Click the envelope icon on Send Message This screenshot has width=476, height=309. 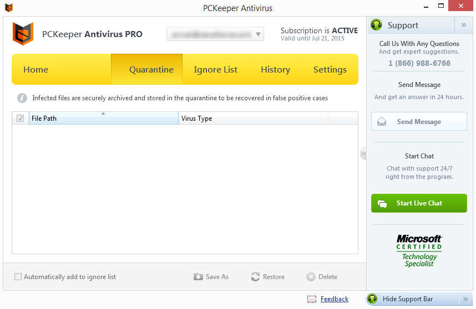click(x=382, y=121)
